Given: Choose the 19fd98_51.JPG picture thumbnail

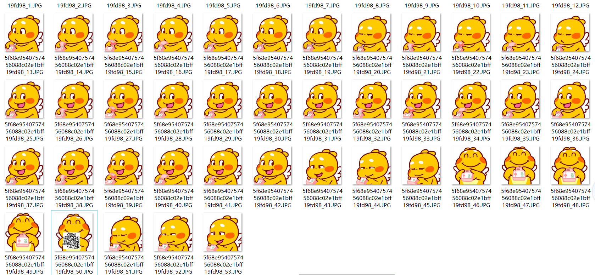Looking at the screenshot, I should (123, 232).
